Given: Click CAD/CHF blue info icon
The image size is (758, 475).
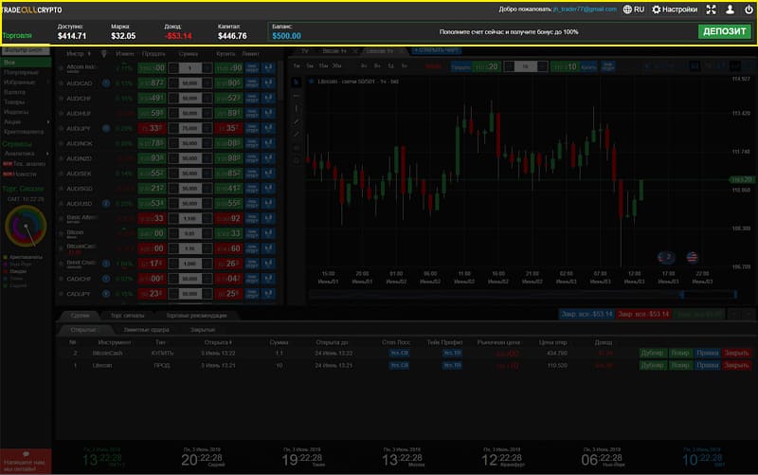Looking at the screenshot, I should pyautogui.click(x=106, y=279).
